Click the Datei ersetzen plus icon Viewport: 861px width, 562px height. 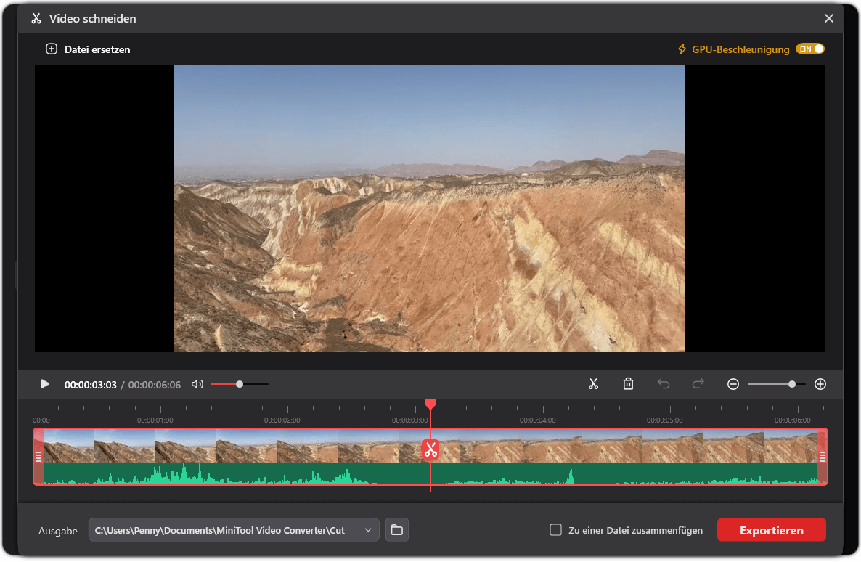click(x=51, y=49)
